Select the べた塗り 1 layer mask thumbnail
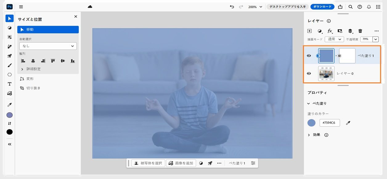Screen dimensions: 387x179 pos(347,56)
